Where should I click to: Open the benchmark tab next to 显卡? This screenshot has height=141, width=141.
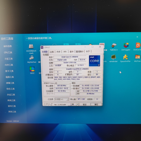coord(80,51)
